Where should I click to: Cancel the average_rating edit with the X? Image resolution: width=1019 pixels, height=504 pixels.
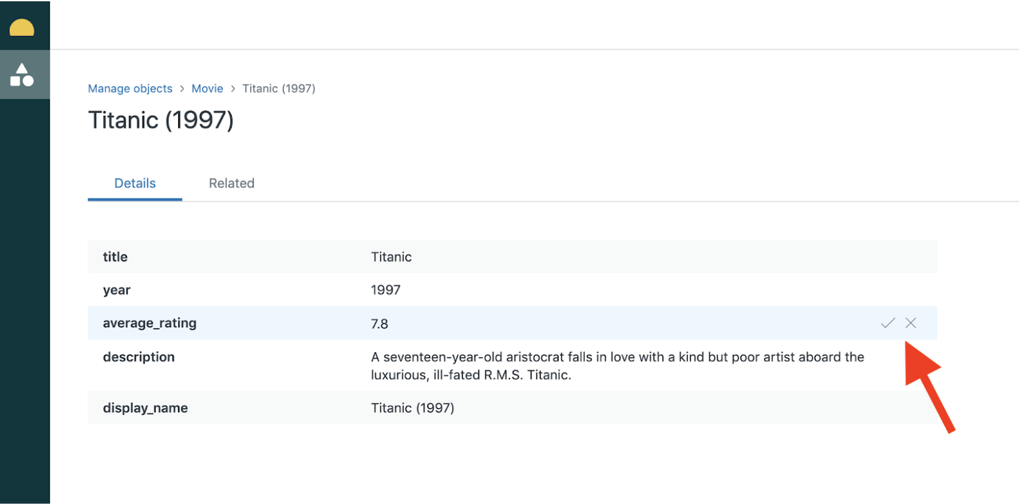pos(910,323)
